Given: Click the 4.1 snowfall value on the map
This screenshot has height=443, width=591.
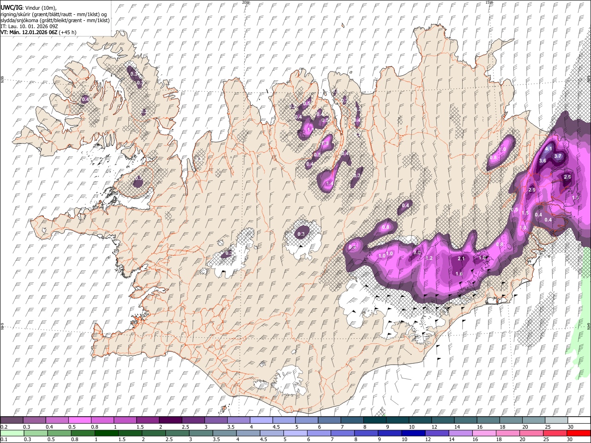Looking at the screenshot, I should (549, 149).
